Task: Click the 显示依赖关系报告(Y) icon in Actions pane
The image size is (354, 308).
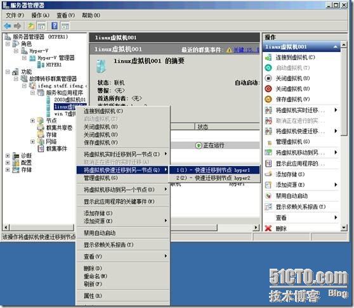Action: (268, 207)
